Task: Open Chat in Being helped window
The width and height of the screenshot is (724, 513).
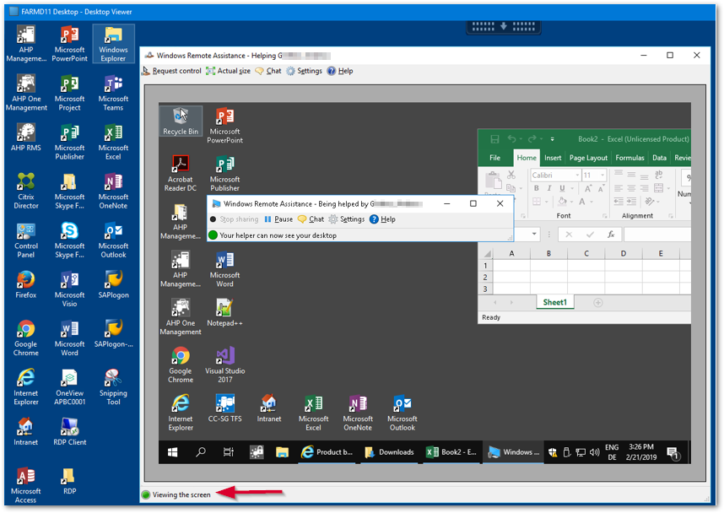Action: click(x=311, y=219)
